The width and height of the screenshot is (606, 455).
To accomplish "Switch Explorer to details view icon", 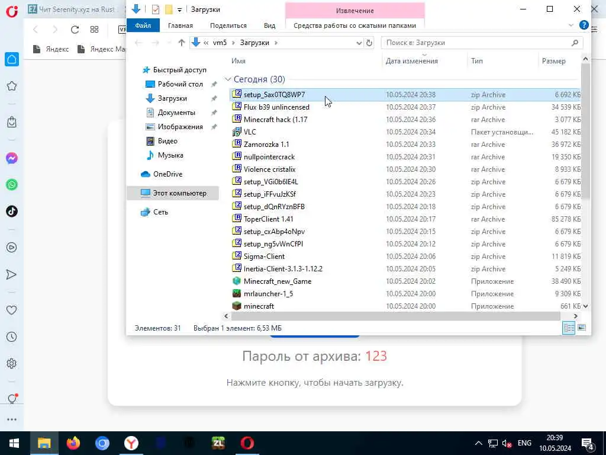I will point(569,328).
